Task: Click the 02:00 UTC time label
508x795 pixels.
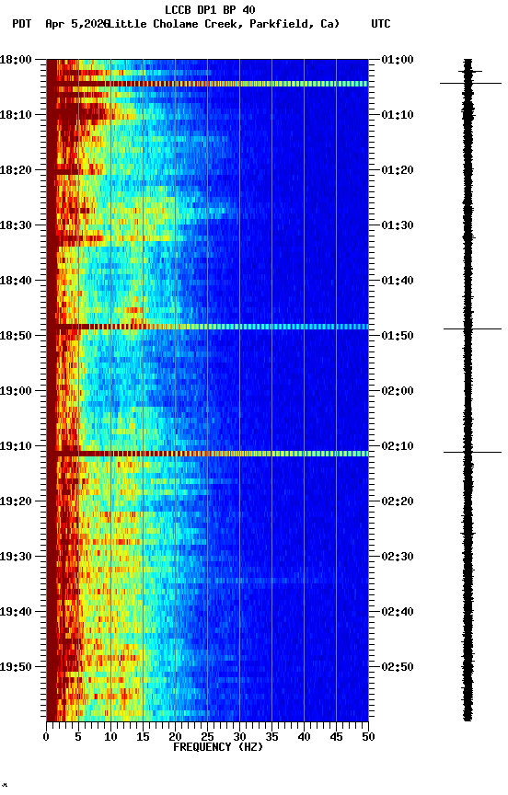Action: tap(398, 391)
